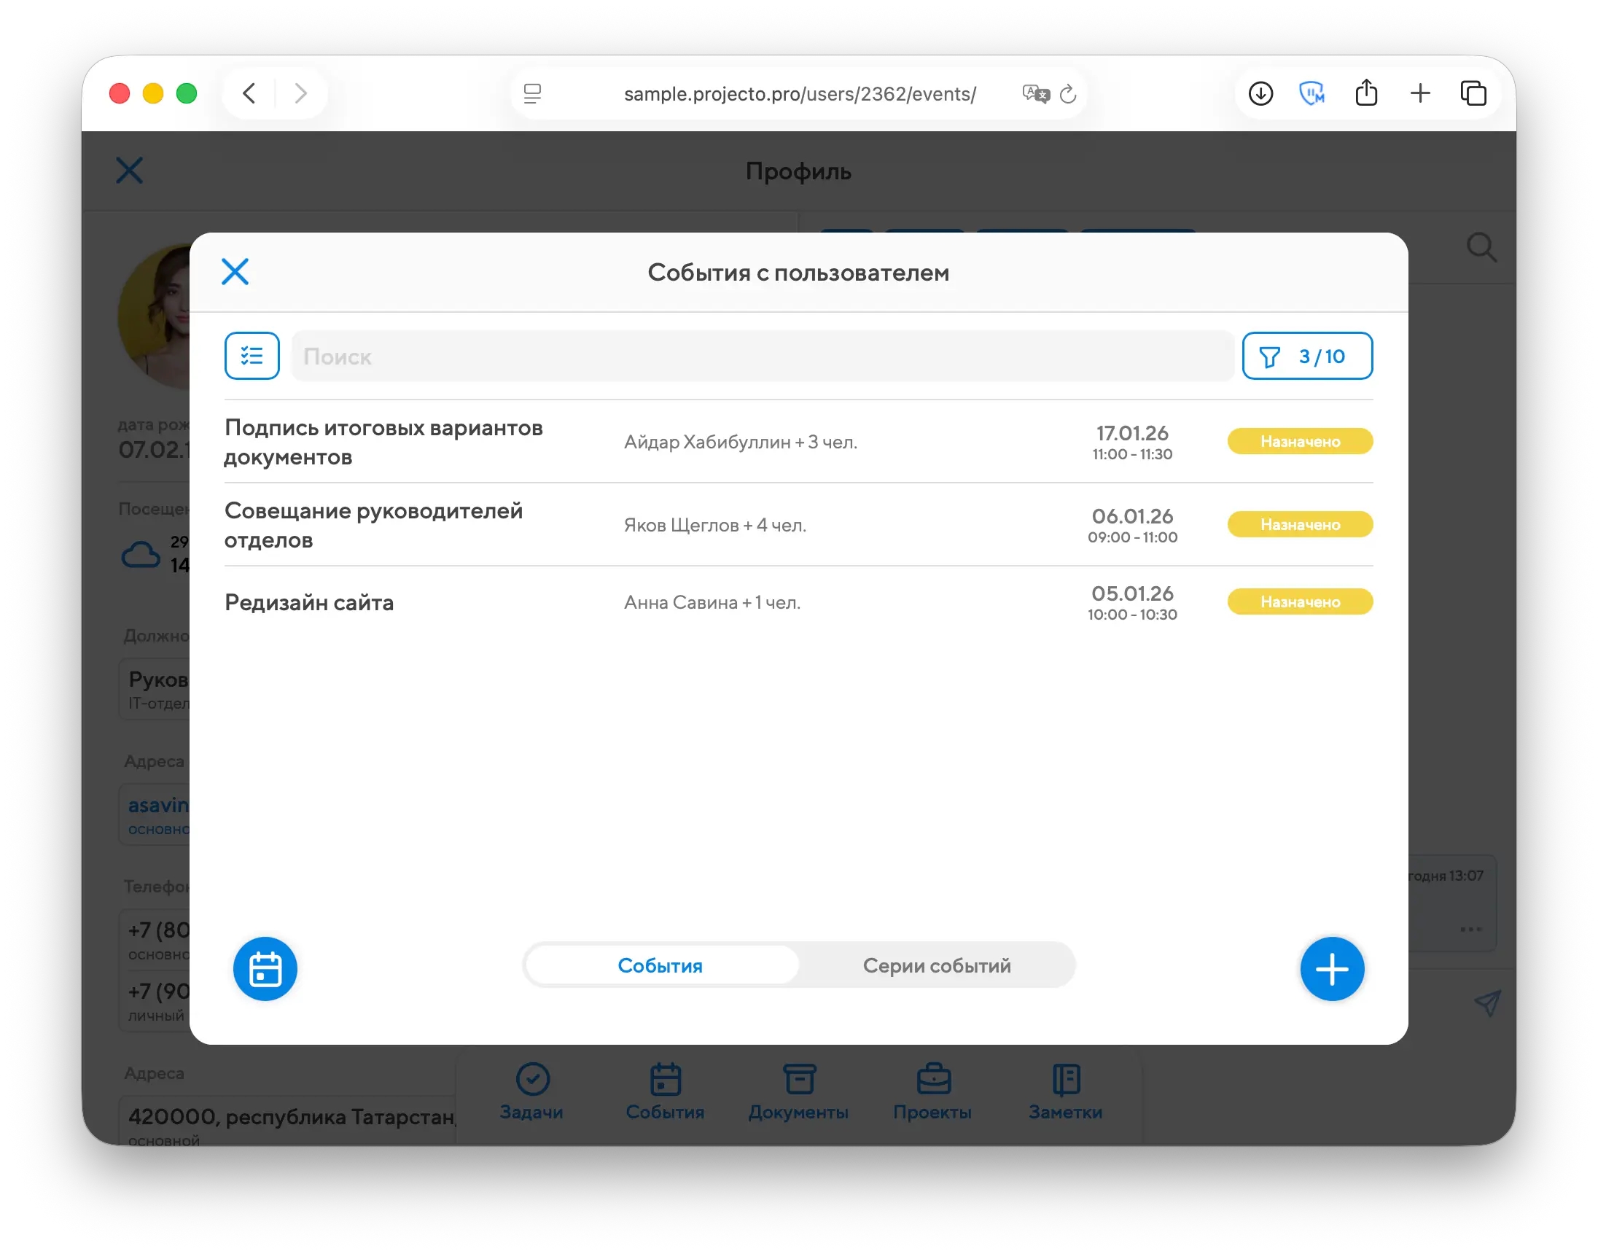Click the translate page icon
This screenshot has height=1254, width=1598.
pyautogui.click(x=1036, y=94)
